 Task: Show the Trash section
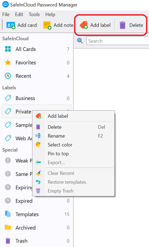pyautogui.click(x=37, y=241)
